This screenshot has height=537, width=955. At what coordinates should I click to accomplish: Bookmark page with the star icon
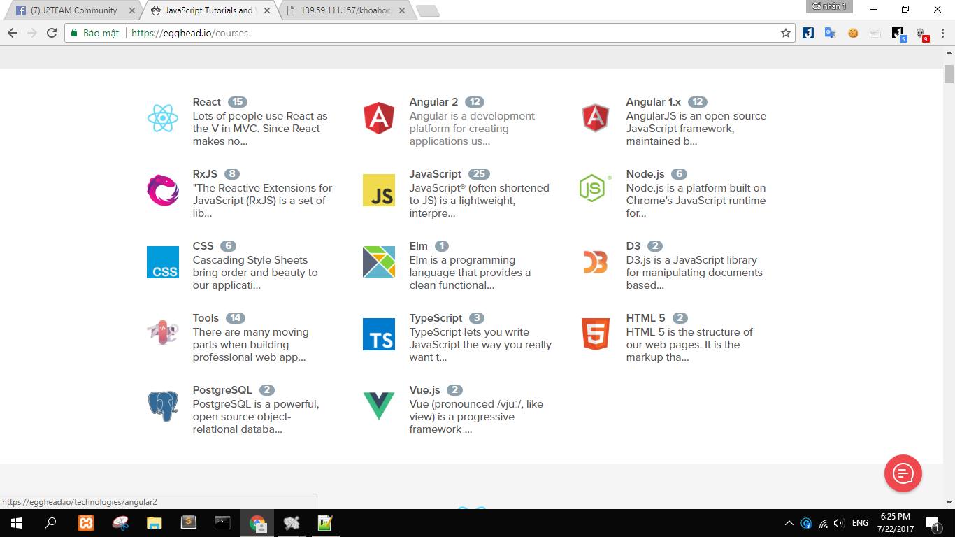[786, 33]
